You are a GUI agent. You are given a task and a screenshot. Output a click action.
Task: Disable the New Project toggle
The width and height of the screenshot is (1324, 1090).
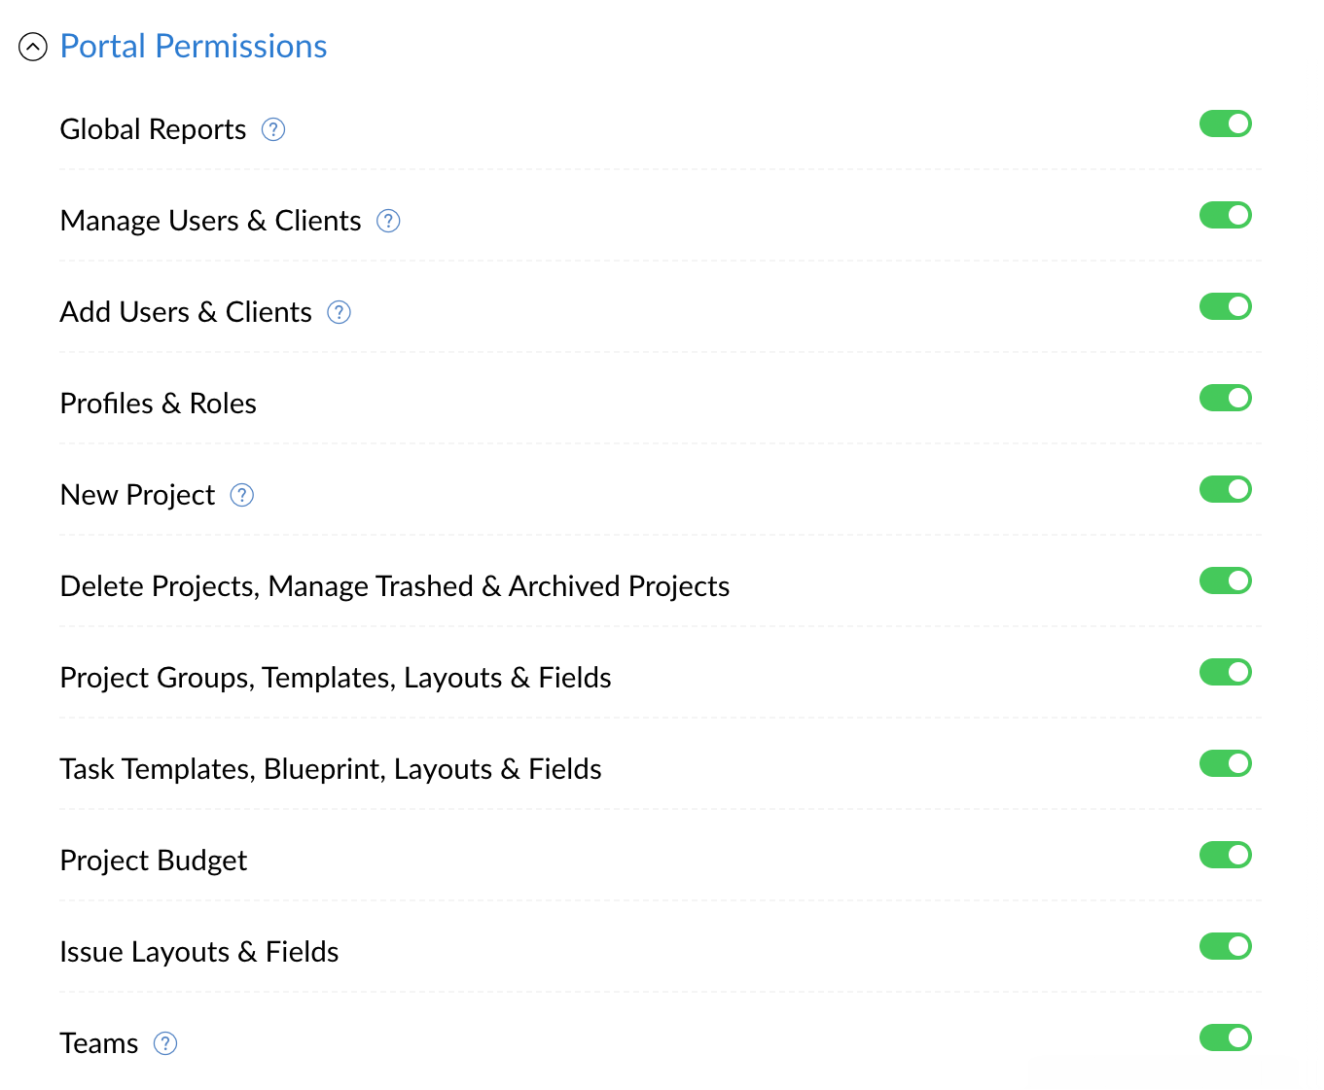click(1225, 489)
